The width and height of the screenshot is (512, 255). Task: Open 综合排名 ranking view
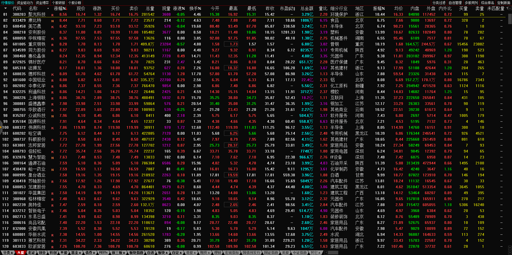click(x=487, y=3)
